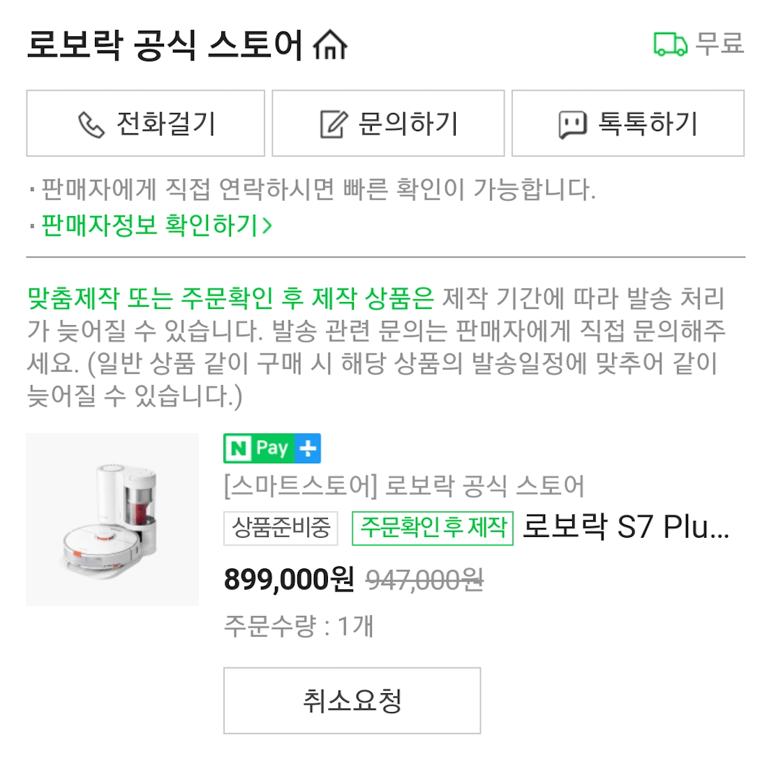Start a chat via 톡톡하기
Image resolution: width=769 pixels, height=763 pixels.
click(627, 123)
